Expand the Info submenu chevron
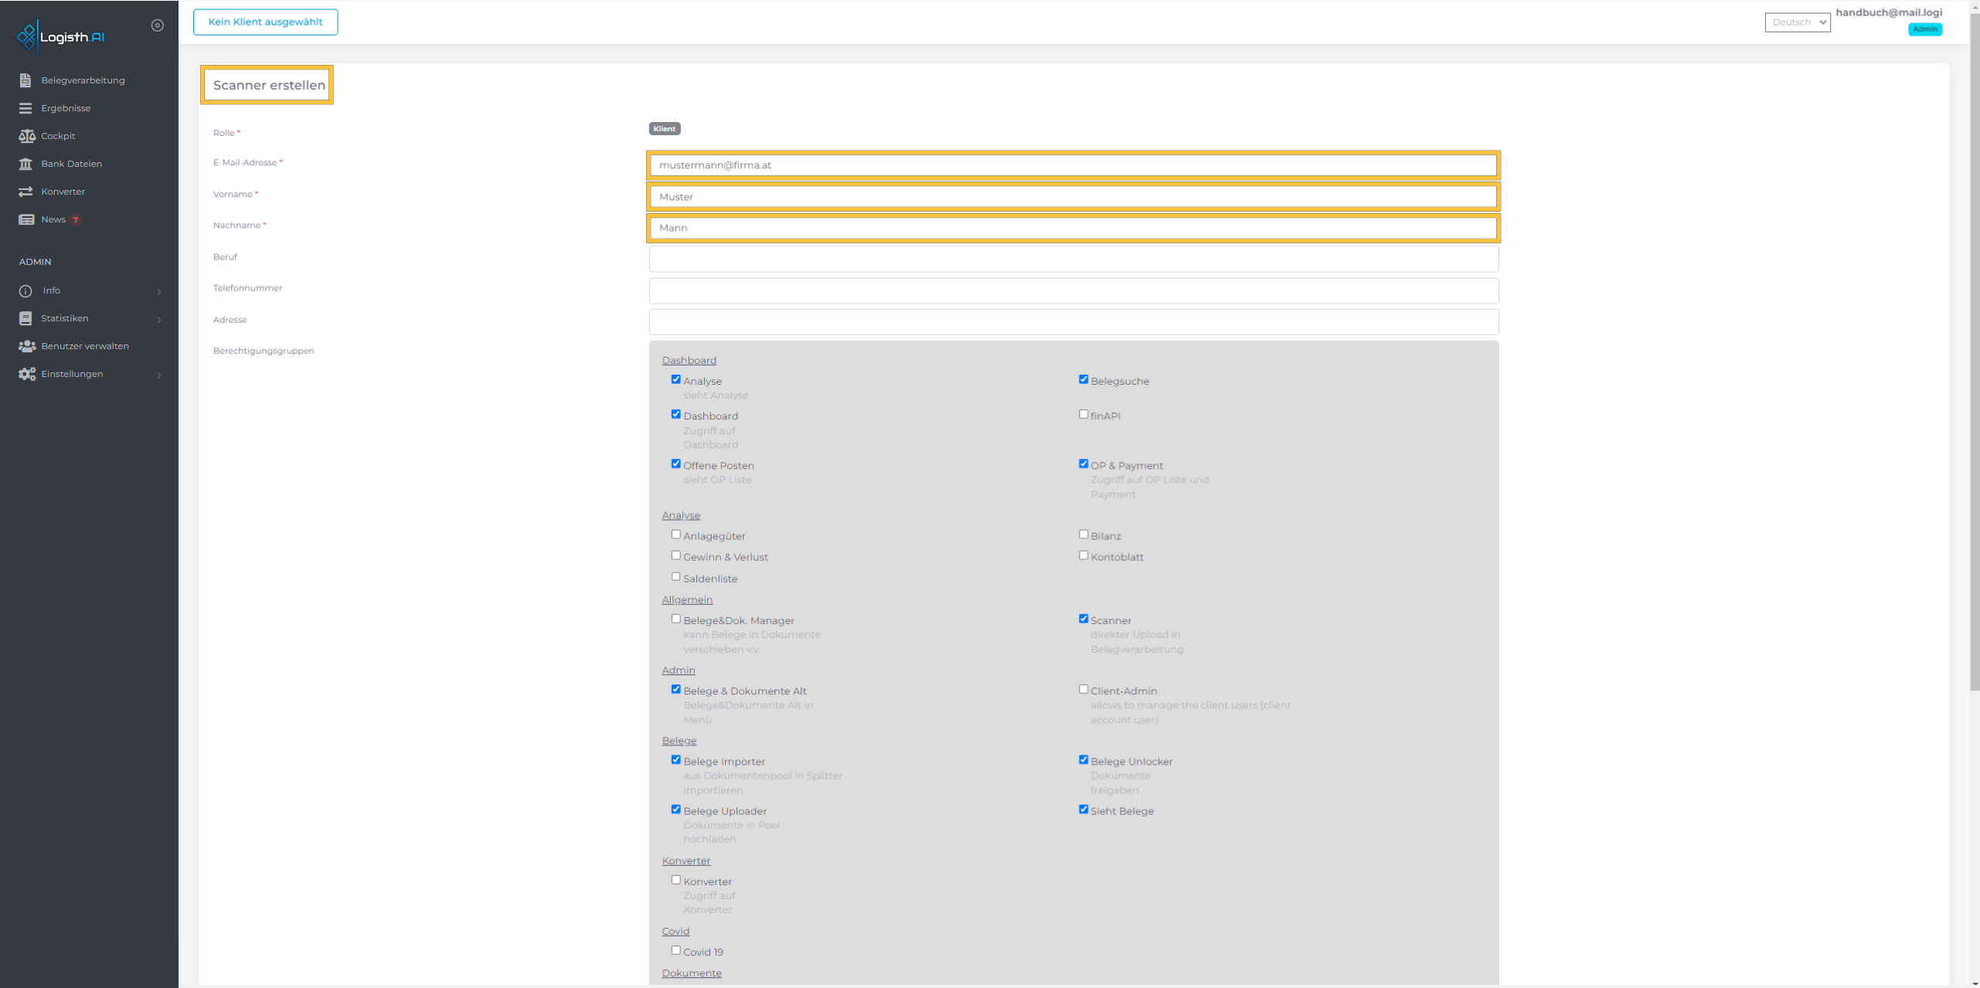Viewport: 1980px width, 988px height. point(159,292)
